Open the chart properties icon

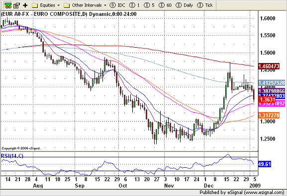(x=16, y=5)
